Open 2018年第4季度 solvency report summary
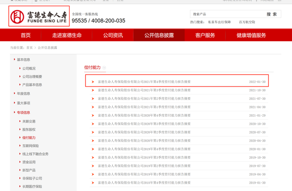 point(144,183)
